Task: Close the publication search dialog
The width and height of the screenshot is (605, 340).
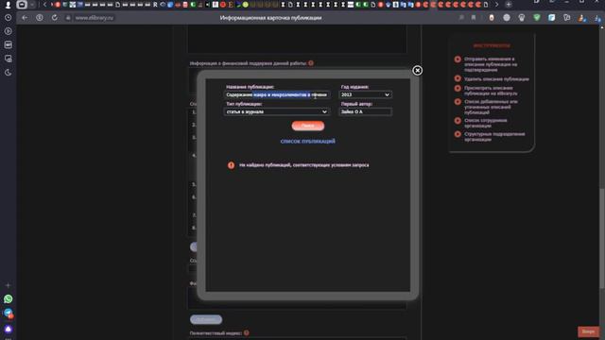Action: (417, 71)
